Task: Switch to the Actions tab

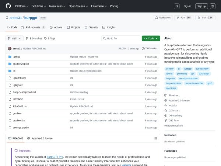Action: click(x=56, y=27)
